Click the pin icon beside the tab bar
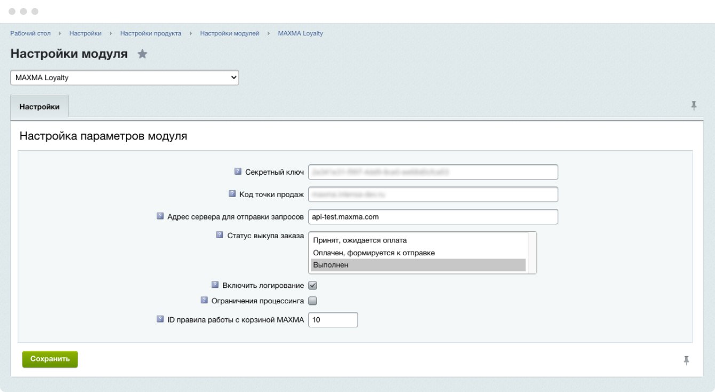This screenshot has width=715, height=392. [694, 106]
